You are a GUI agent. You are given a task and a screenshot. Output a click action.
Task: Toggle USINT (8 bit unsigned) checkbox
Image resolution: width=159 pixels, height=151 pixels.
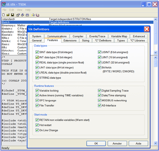point(99,52)
